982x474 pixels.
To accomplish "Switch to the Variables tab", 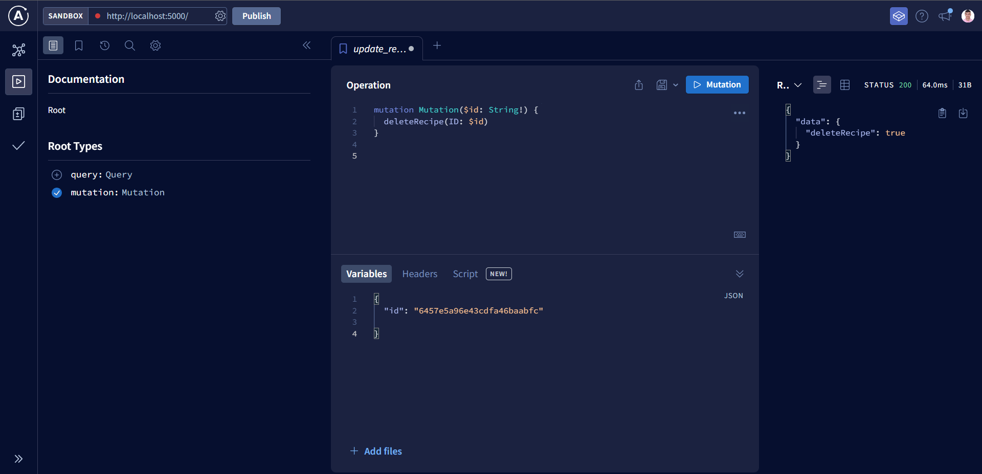I will point(366,274).
